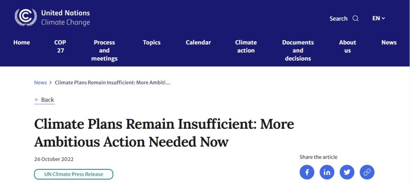Open Documents and decisions menu
The height and width of the screenshot is (183, 410).
point(298,50)
